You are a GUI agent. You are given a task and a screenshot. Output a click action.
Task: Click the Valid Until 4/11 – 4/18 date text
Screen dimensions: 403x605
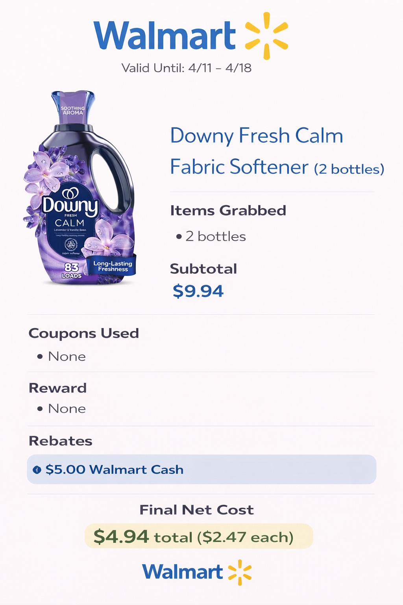pos(187,68)
